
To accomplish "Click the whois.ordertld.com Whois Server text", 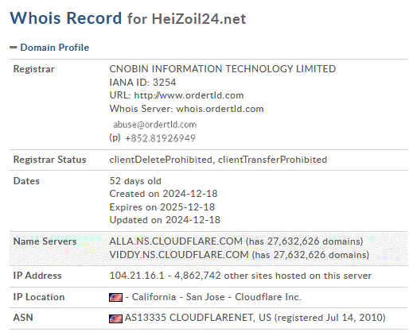I will pos(220,109).
